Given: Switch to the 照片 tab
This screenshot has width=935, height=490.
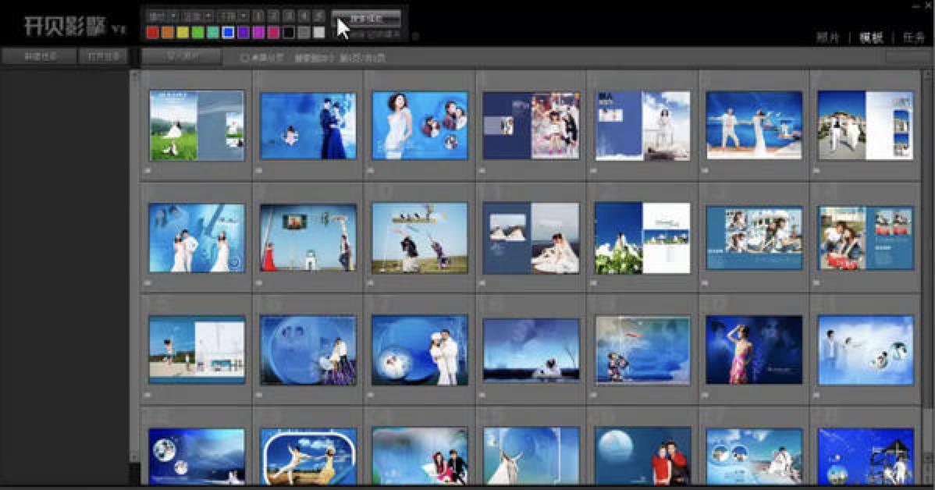Looking at the screenshot, I should [827, 37].
